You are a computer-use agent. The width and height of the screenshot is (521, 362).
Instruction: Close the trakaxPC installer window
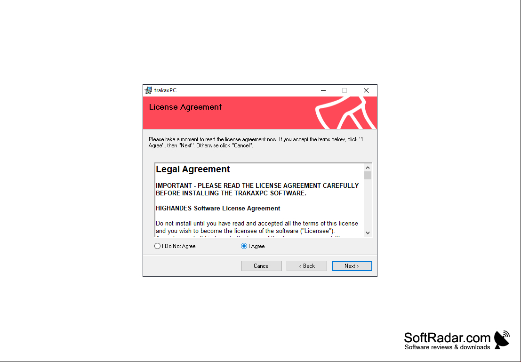click(x=366, y=90)
